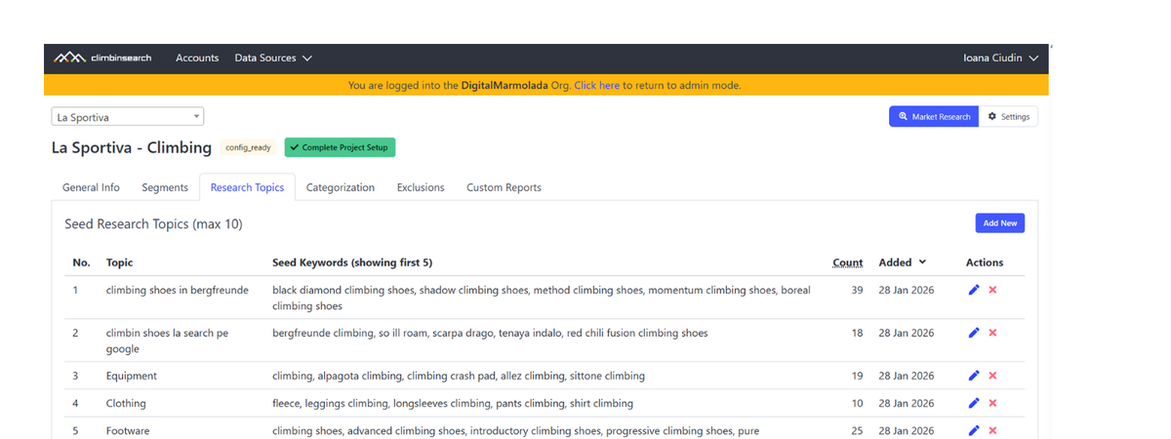Click the Add New topic button
The width and height of the screenshot is (1171, 439).
1000,223
